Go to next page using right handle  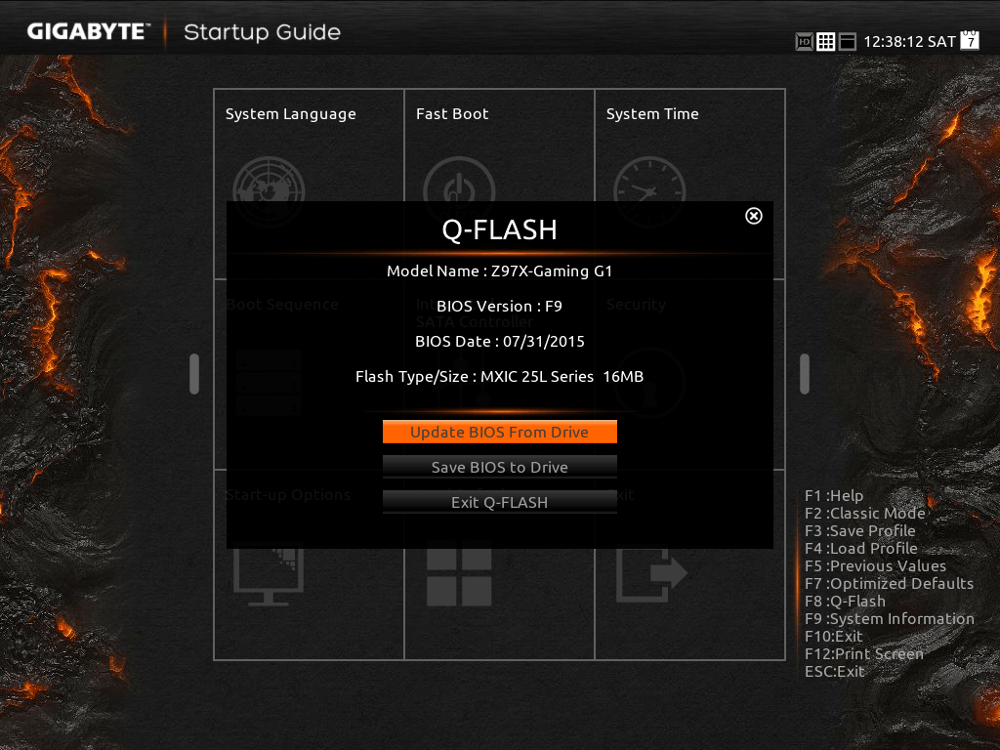tap(805, 374)
